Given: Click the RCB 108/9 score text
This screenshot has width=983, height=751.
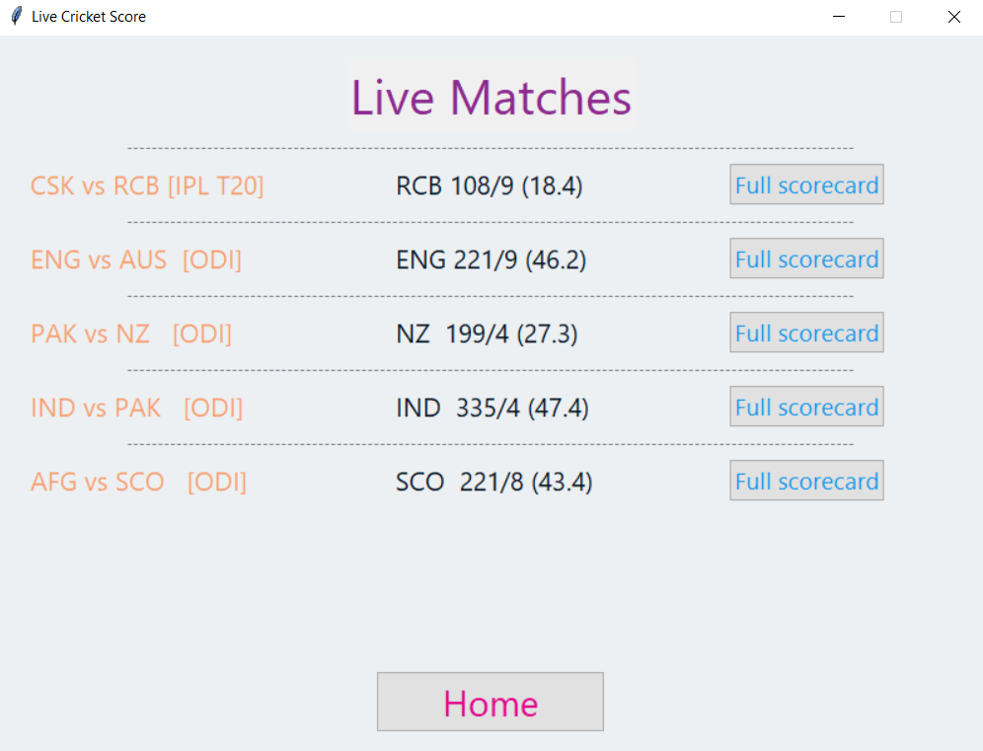Looking at the screenshot, I should click(x=489, y=186).
